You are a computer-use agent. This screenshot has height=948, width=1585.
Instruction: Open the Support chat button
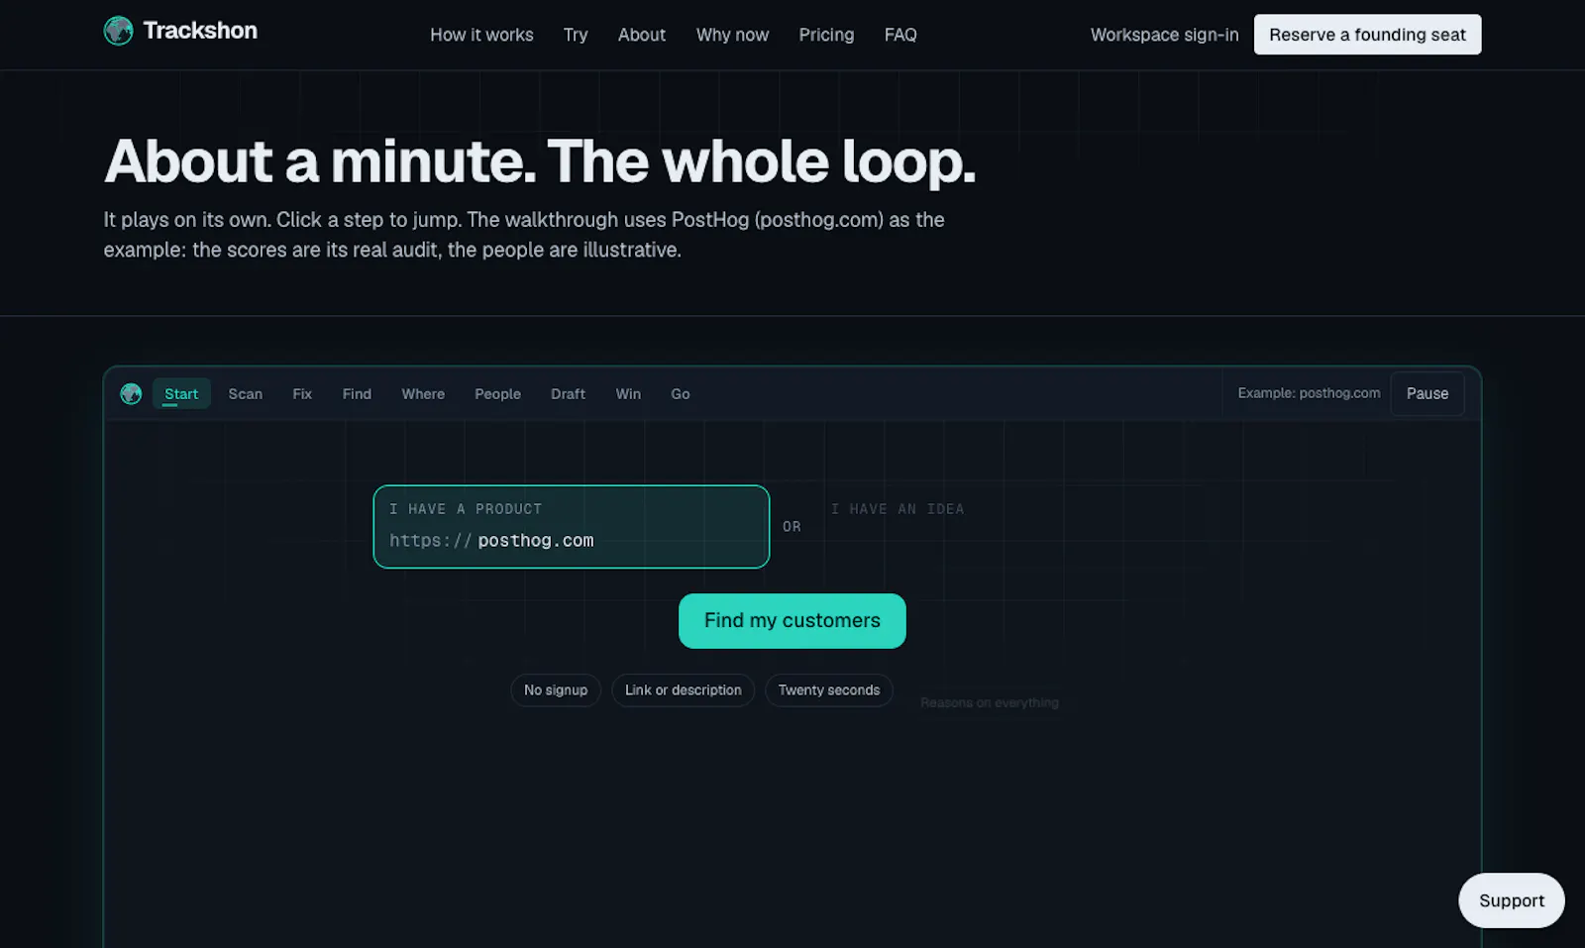(x=1511, y=900)
